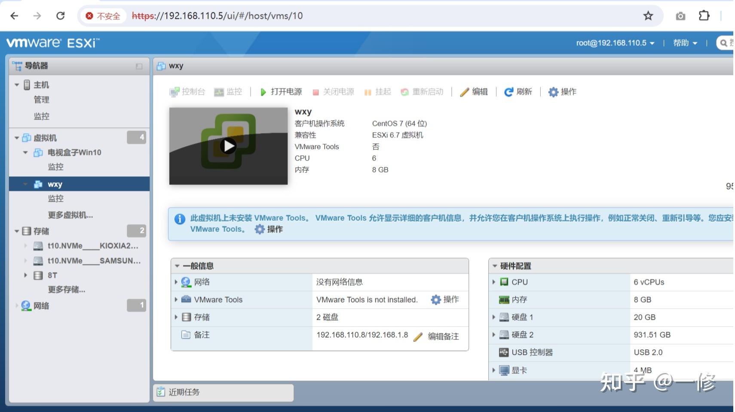Click 编辑 to edit VM settings
The width and height of the screenshot is (735, 412).
474,92
